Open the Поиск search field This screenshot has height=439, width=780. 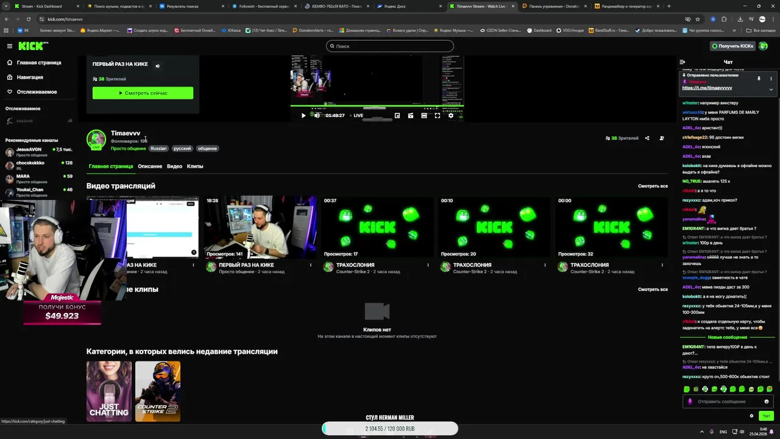click(390, 46)
